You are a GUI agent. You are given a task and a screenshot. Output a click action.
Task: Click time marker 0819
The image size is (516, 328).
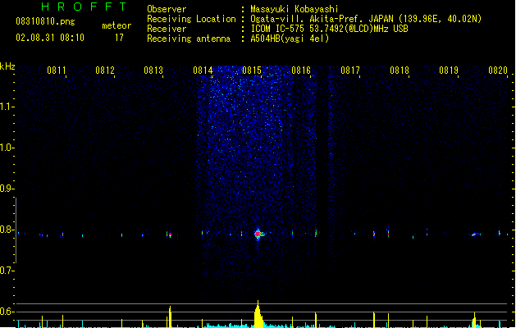pyautogui.click(x=449, y=71)
